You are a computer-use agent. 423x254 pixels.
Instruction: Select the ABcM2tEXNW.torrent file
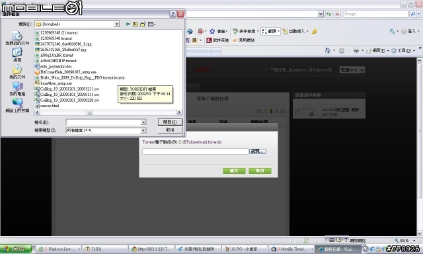pyautogui.click(x=56, y=61)
